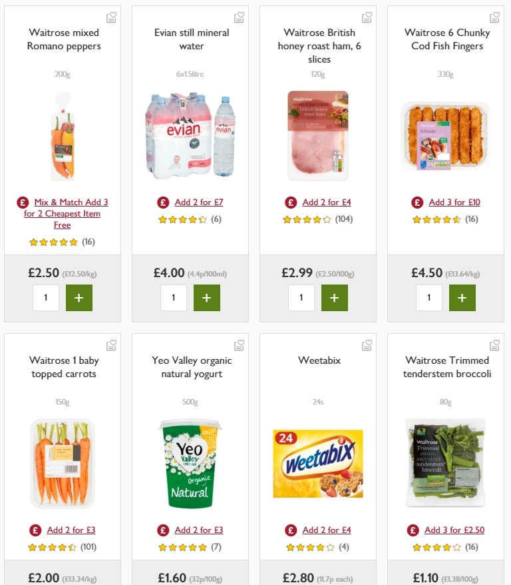Open the Waitrose British honey roast ham product

318,46
